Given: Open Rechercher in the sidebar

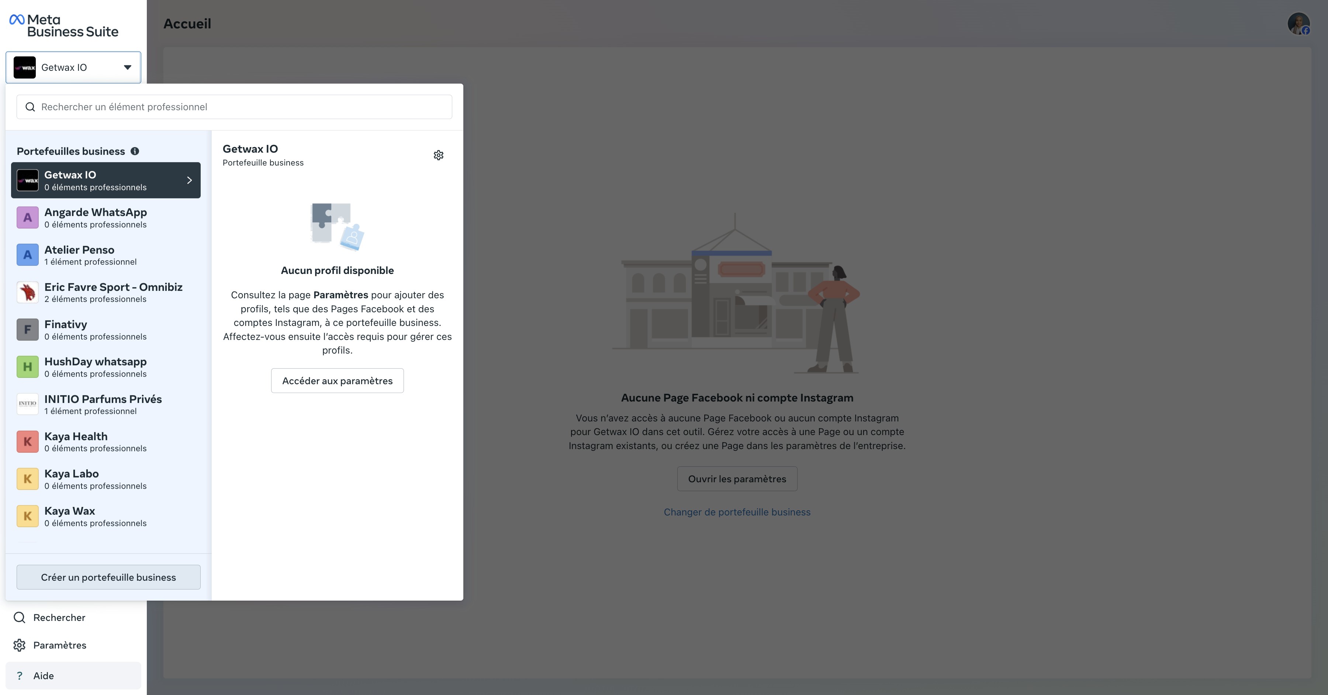Looking at the screenshot, I should [x=73, y=617].
